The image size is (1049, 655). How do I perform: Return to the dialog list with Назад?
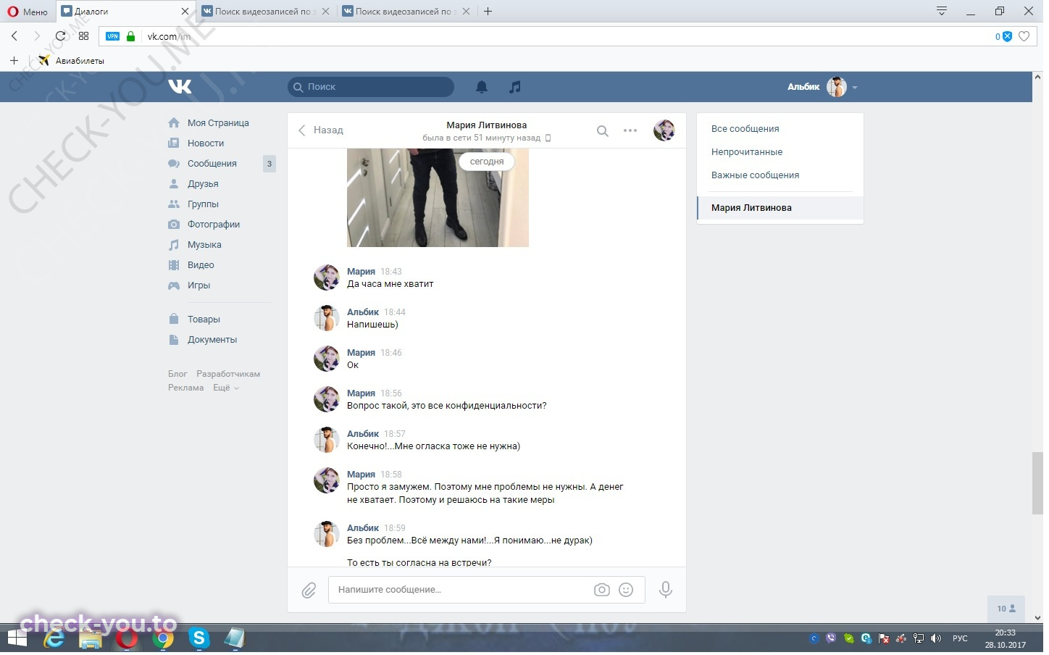point(321,130)
